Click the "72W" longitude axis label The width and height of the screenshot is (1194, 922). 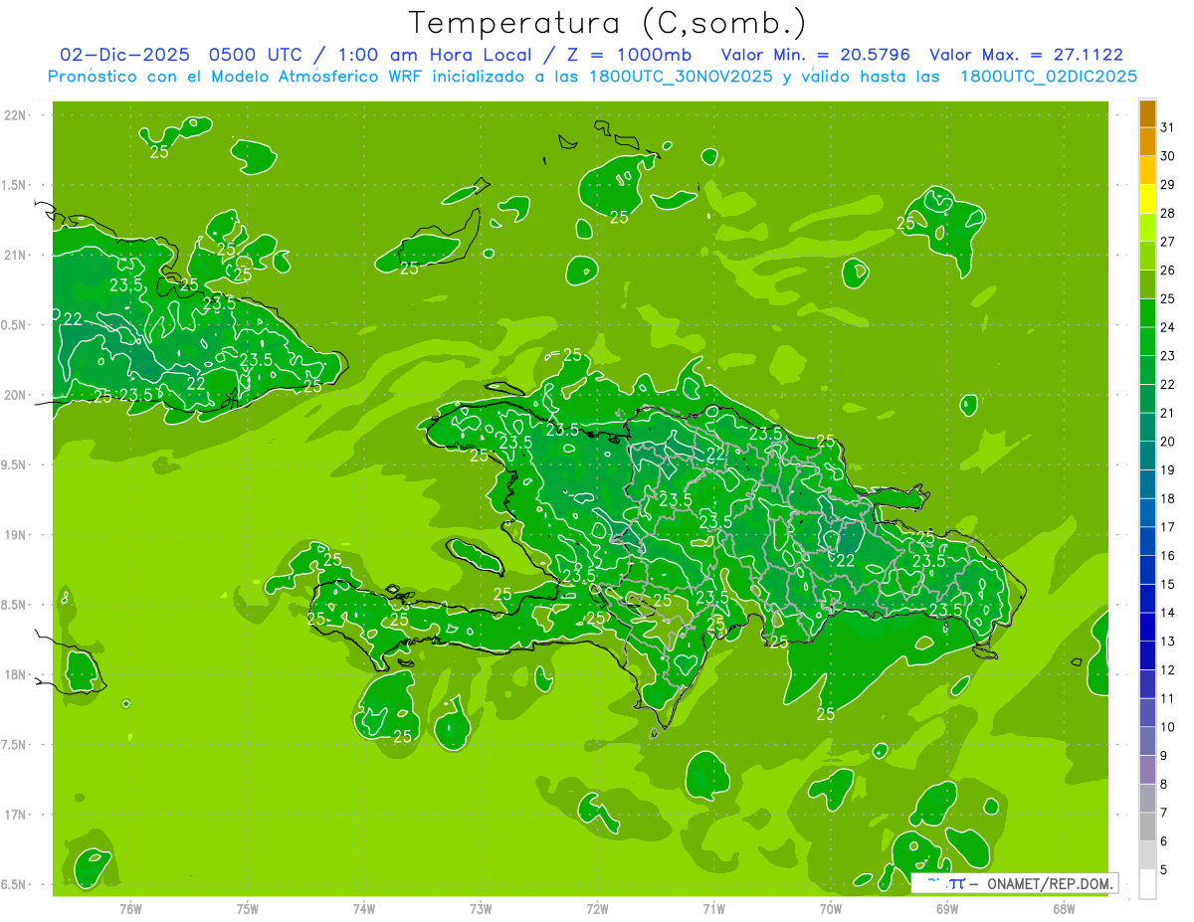(x=598, y=909)
